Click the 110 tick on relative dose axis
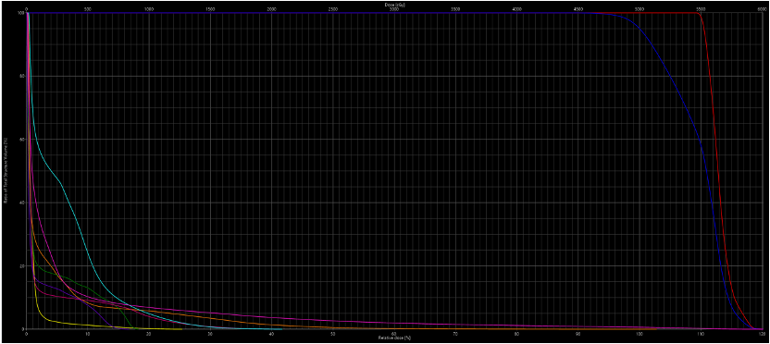 (701, 333)
